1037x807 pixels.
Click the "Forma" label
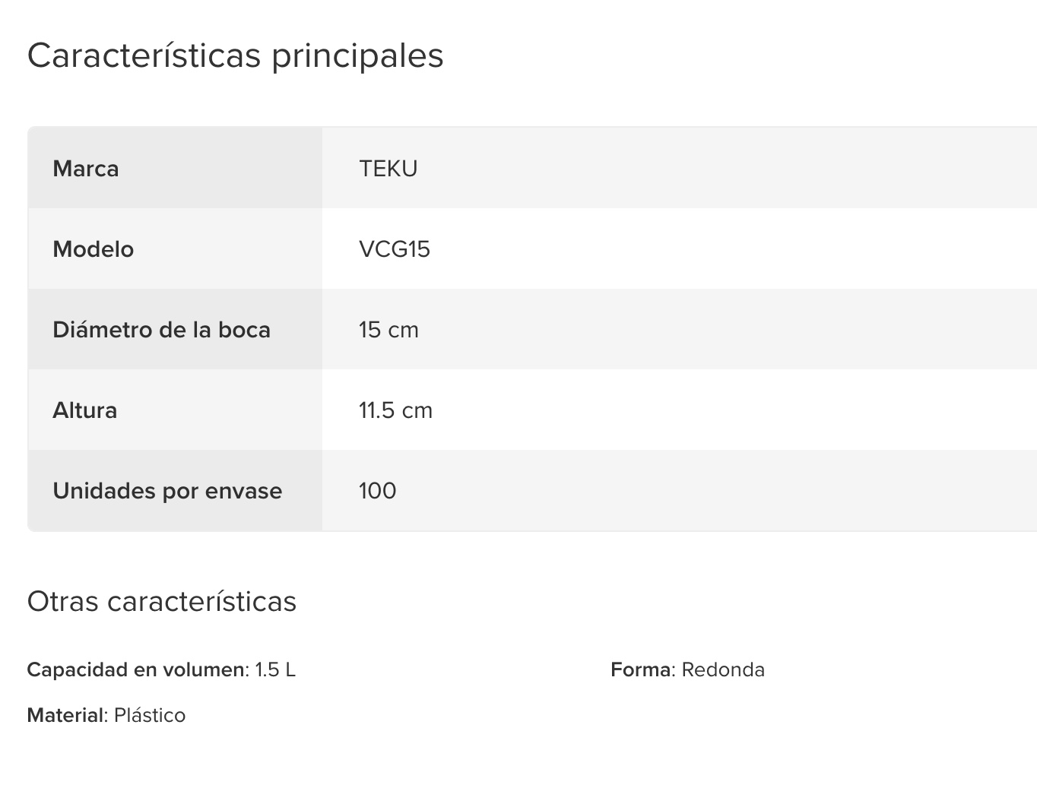pos(641,669)
